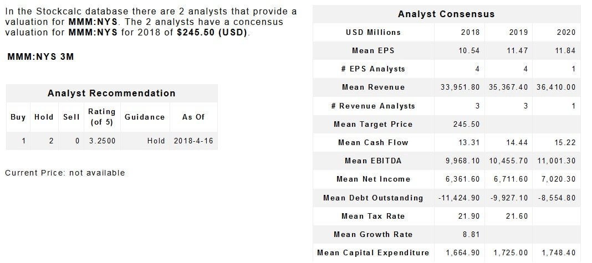Image resolution: width=592 pixels, height=263 pixels.
Task: Select the Mean Debt Outstanding row label
Action: click(373, 198)
